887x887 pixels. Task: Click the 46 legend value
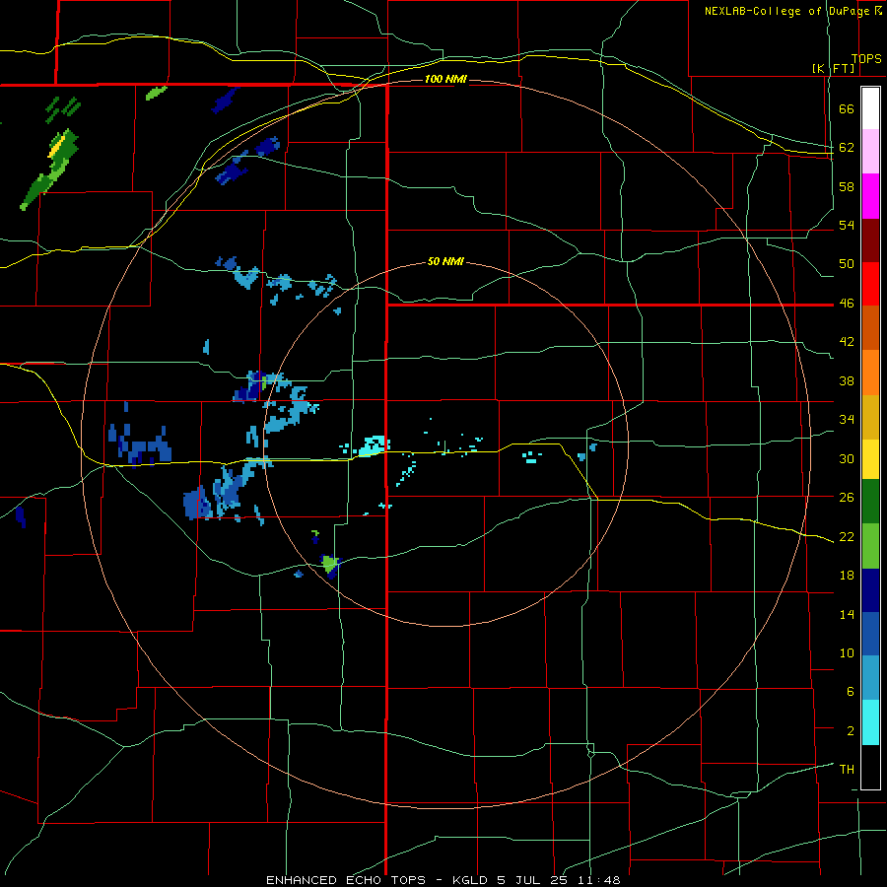(x=847, y=304)
